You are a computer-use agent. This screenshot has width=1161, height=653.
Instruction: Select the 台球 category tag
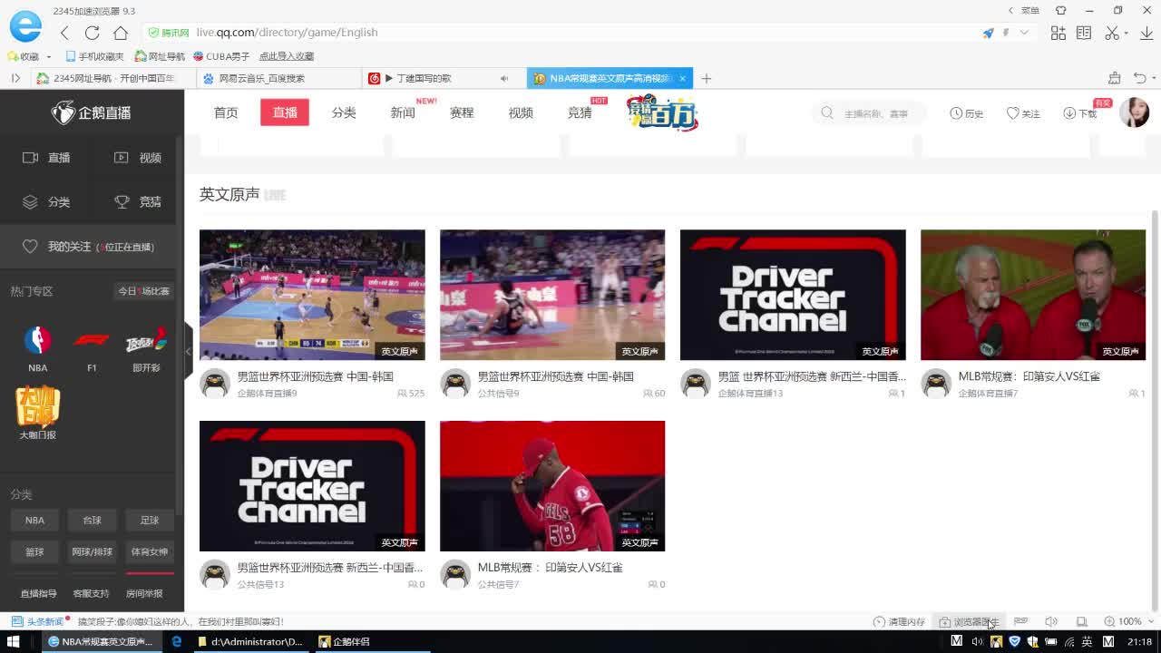[93, 521]
